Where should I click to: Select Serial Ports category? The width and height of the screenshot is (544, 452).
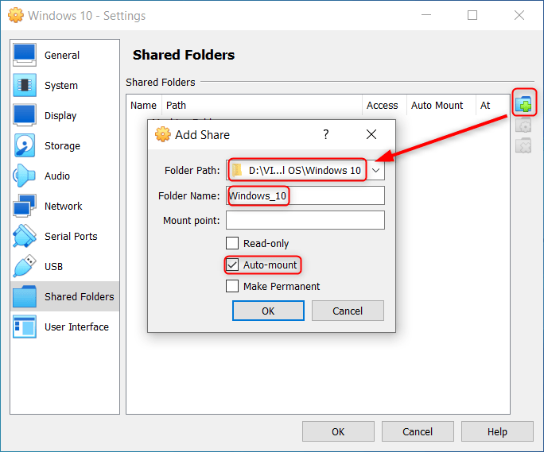71,237
